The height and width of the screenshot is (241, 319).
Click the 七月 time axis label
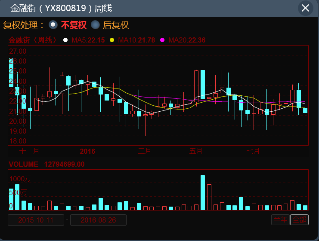(x=253, y=151)
